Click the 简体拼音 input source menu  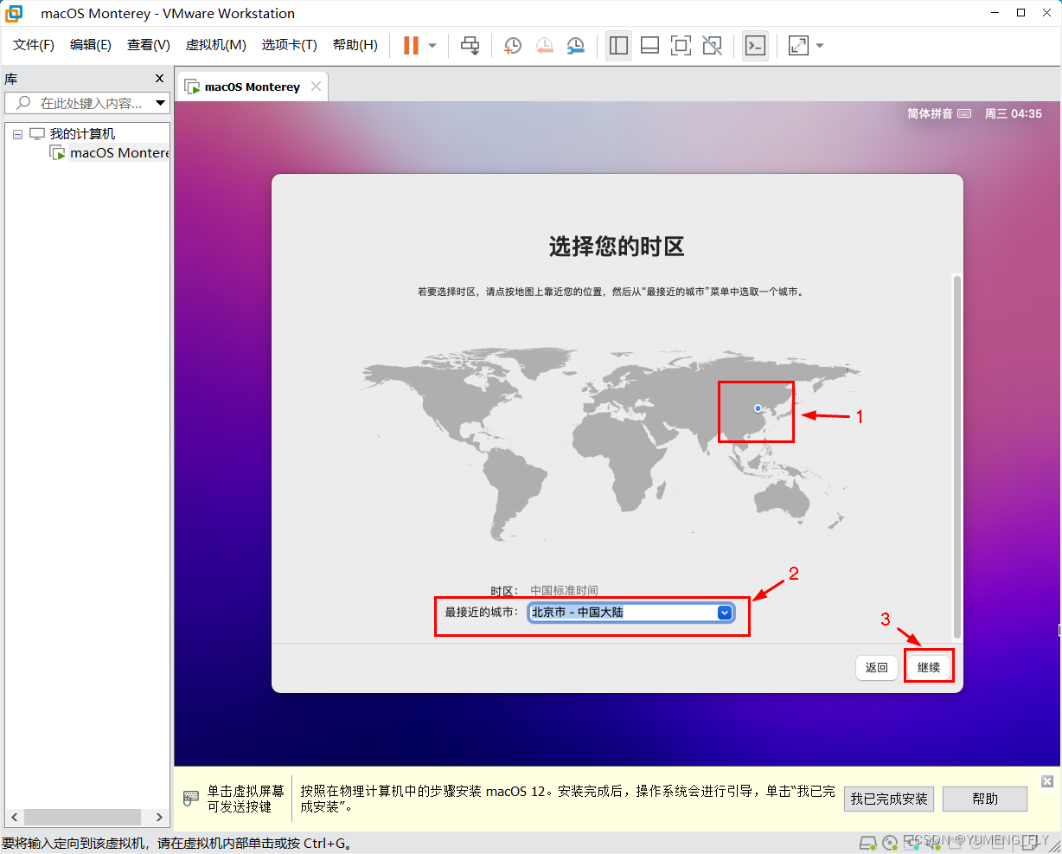[x=939, y=113]
